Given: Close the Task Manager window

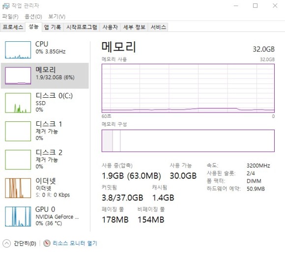Looking at the screenshot, I should 275,6.
